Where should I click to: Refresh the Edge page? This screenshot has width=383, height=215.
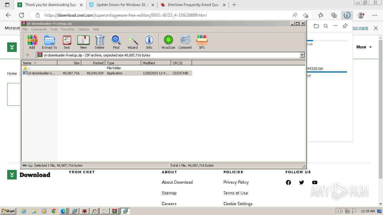point(22,15)
